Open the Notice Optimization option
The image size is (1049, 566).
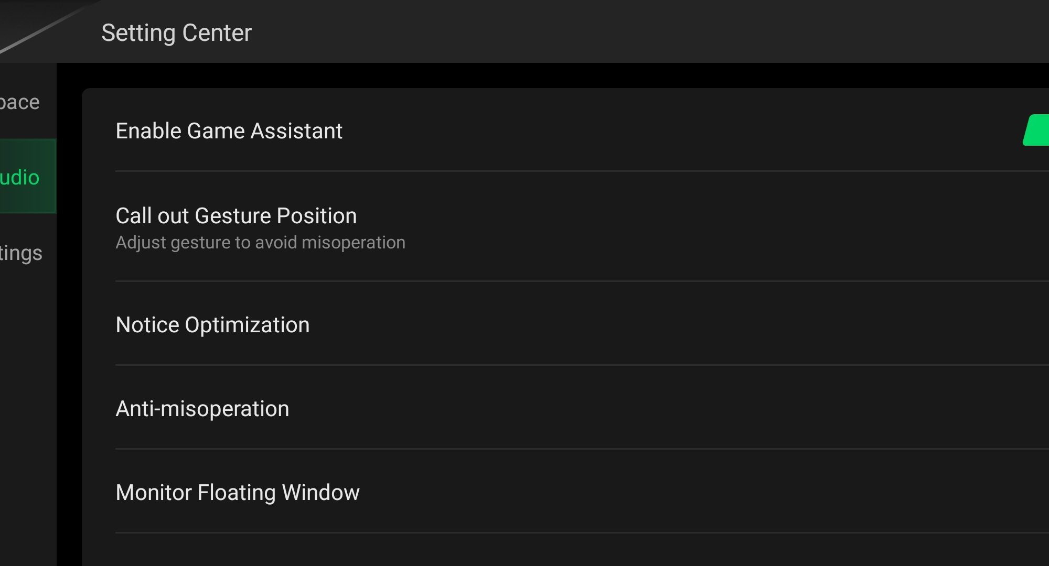coord(212,325)
